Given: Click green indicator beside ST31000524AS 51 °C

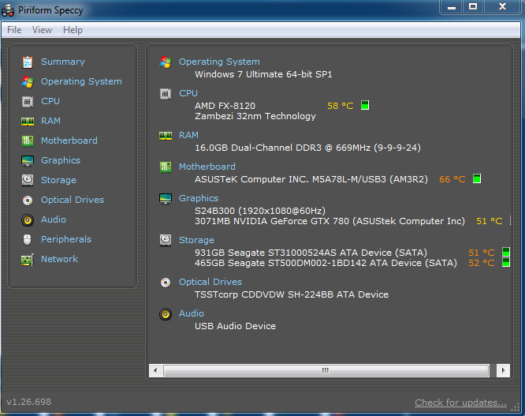Looking at the screenshot, I should pos(506,252).
